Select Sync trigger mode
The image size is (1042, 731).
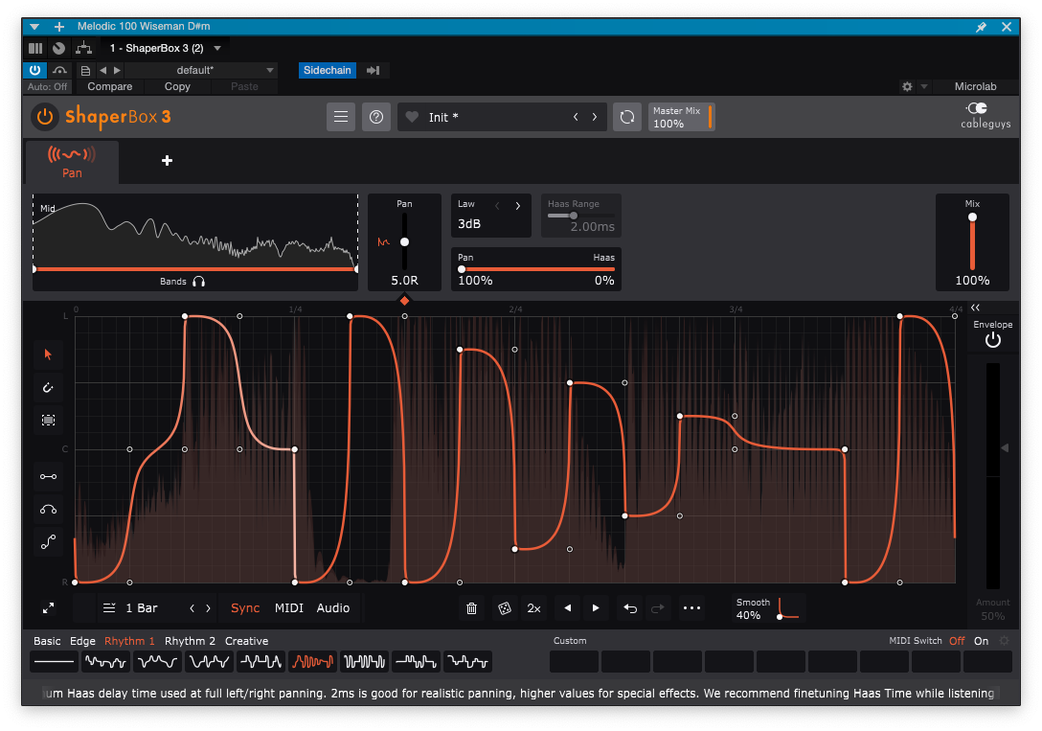click(x=245, y=608)
